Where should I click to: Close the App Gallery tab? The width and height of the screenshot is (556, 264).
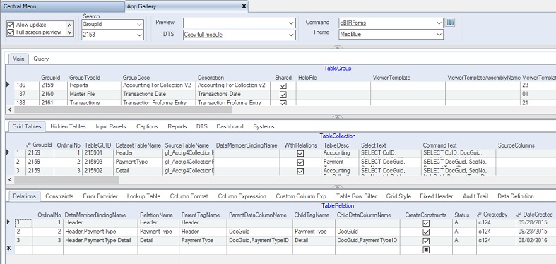[244, 6]
